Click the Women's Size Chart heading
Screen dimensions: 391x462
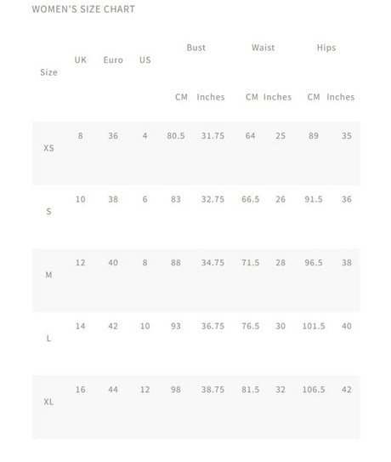pyautogui.click(x=83, y=9)
